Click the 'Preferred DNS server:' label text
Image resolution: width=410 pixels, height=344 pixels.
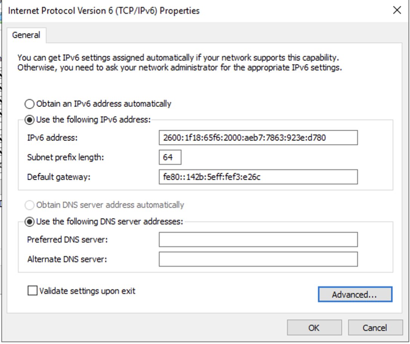click(68, 240)
